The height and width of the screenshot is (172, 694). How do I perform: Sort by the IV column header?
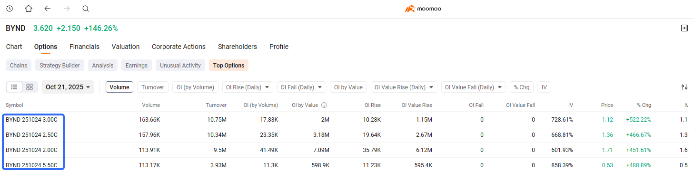coord(571,105)
